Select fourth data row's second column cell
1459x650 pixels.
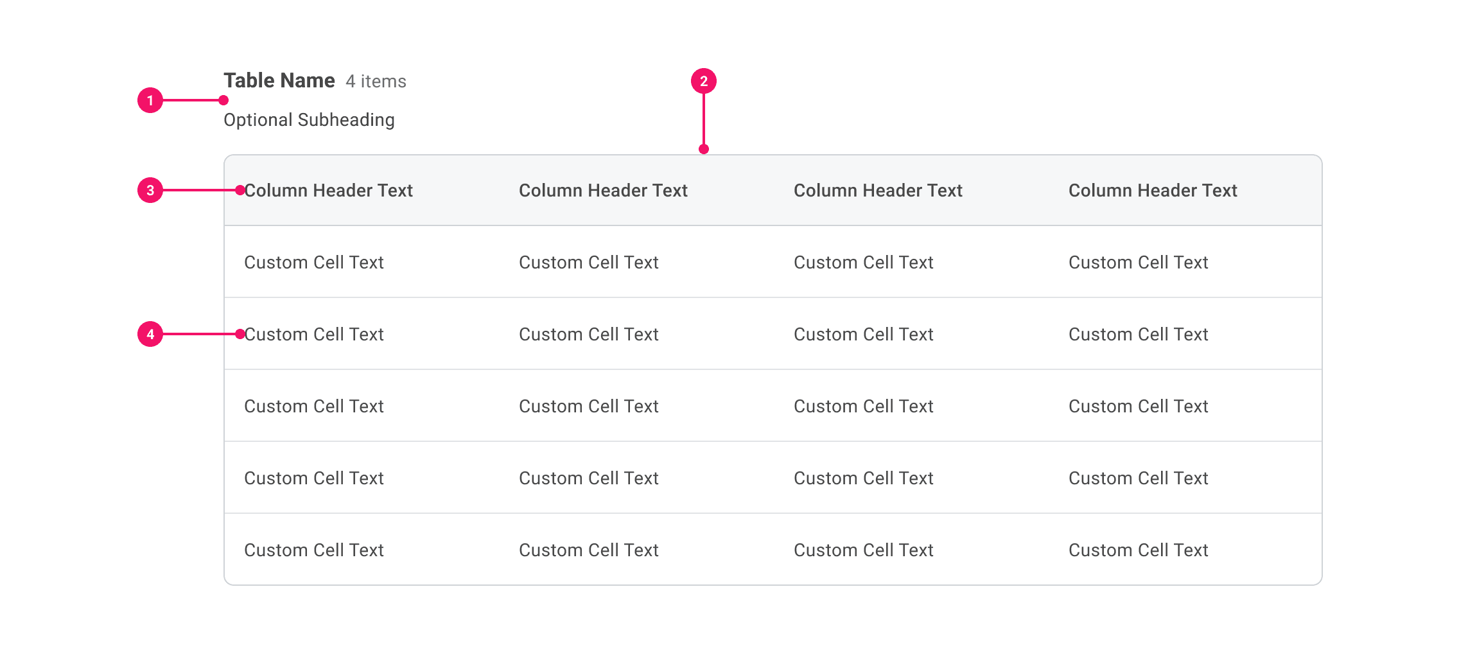click(589, 479)
